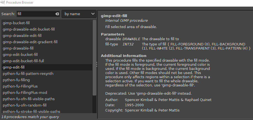Viewport: 253px width, 120px height.
Task: Click gimp-edit-bucket-fill-full in the list
Action: (23, 61)
